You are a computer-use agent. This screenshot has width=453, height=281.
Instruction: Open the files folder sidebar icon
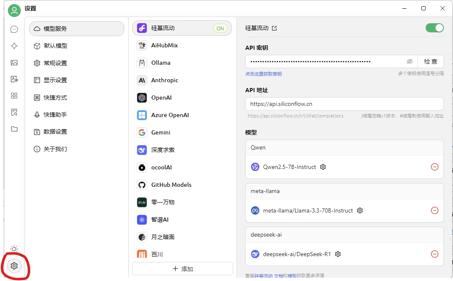[x=14, y=129]
